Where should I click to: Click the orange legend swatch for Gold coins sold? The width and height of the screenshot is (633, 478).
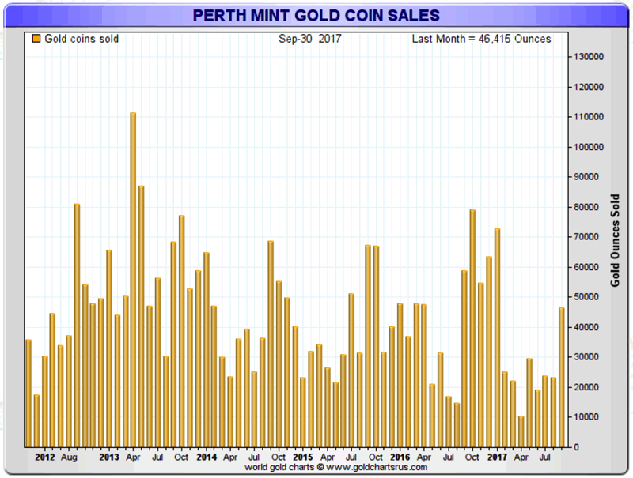pos(35,39)
